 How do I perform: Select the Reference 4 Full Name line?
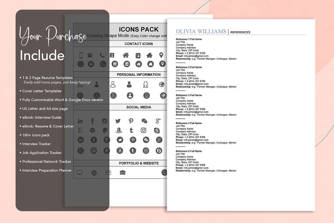coord(189,123)
